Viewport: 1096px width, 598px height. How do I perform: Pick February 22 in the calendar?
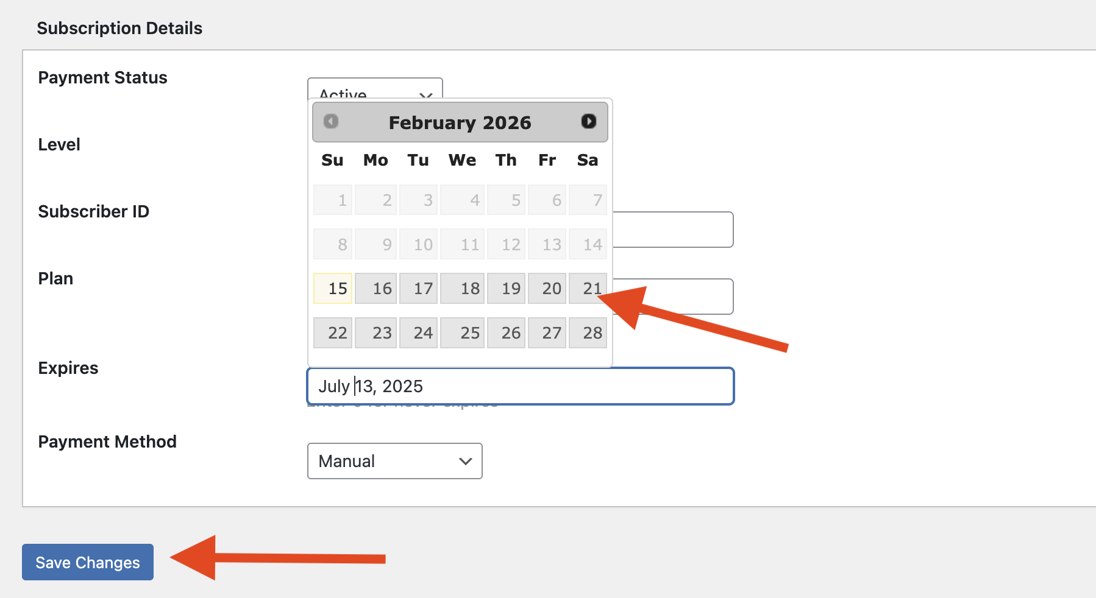click(x=333, y=332)
